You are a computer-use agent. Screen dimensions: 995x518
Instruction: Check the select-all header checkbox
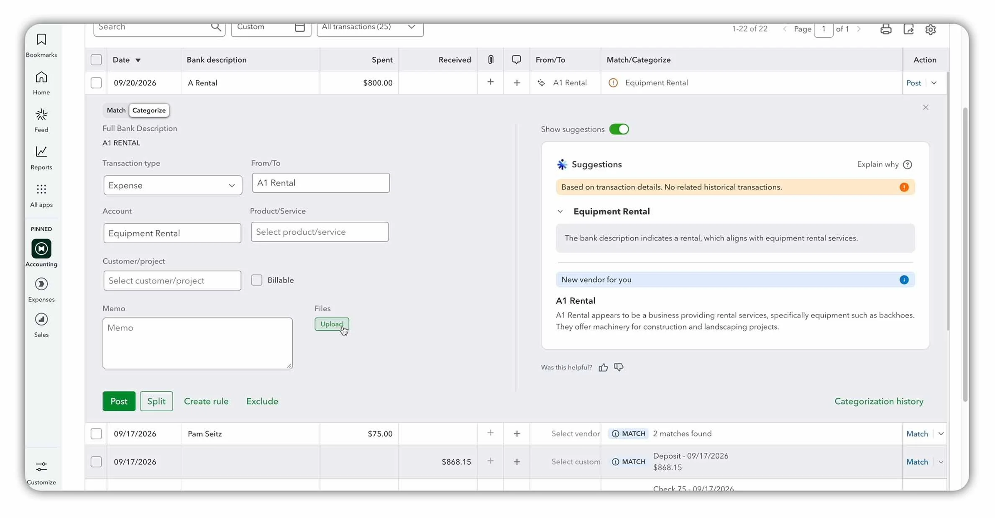tap(96, 60)
